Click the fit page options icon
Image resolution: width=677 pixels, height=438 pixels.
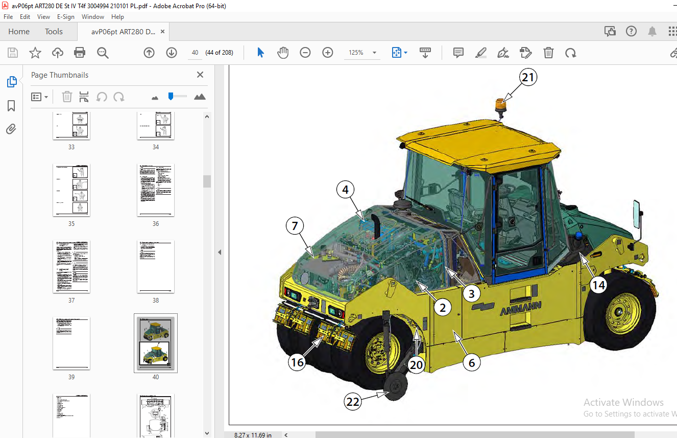click(x=397, y=53)
